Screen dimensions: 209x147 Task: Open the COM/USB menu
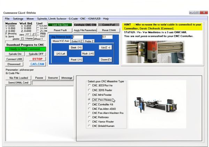click(94, 19)
